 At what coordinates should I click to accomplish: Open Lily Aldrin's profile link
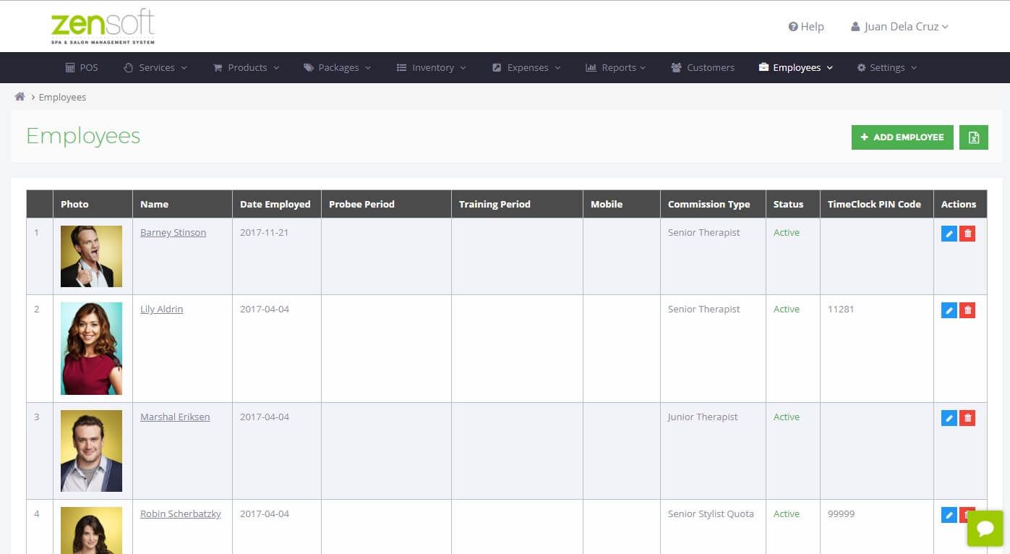click(162, 310)
